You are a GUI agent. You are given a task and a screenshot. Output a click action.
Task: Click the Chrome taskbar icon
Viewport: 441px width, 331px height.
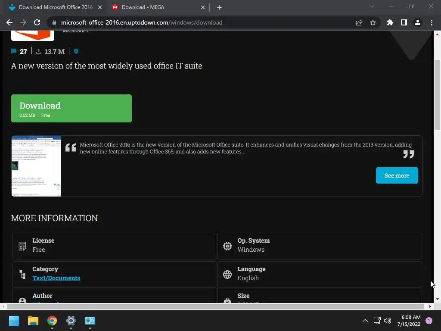coord(52,321)
